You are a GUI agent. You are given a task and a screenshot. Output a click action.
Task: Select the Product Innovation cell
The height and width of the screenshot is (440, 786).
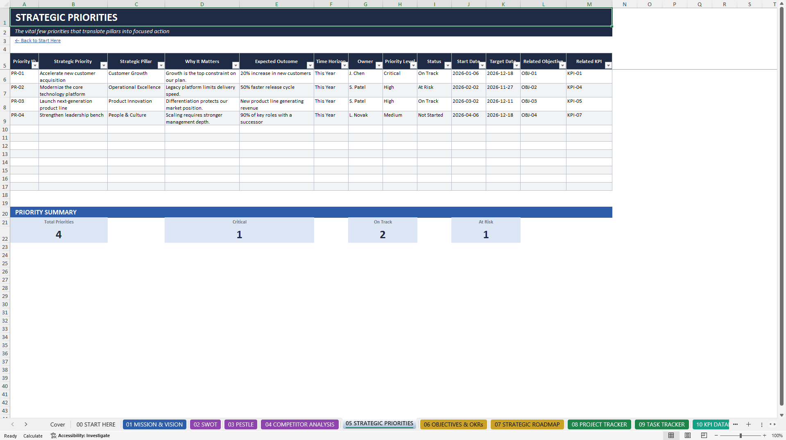(x=136, y=104)
